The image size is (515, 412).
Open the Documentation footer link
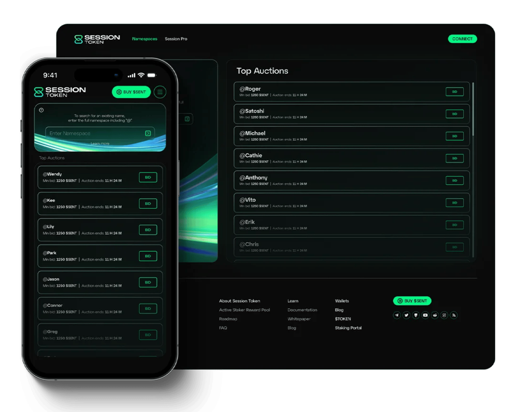(302, 310)
